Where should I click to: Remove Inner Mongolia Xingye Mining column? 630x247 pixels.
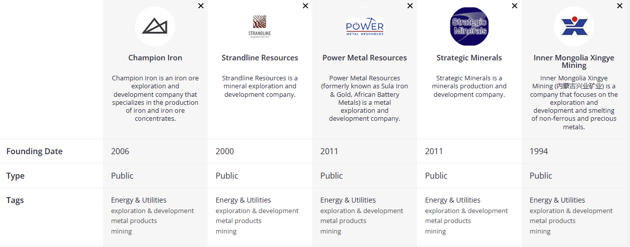[x=619, y=6]
